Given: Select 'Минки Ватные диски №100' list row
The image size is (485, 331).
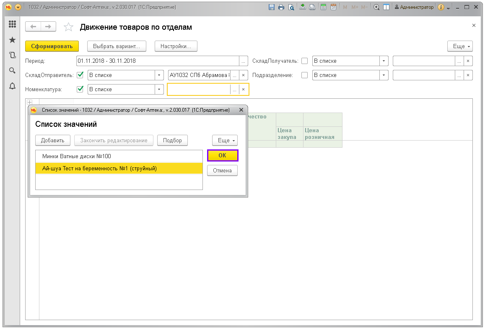Looking at the screenshot, I should [x=119, y=156].
